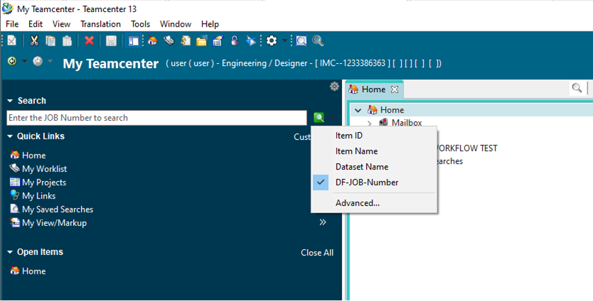The height and width of the screenshot is (301, 593).
Task: Open the Window menu
Action: point(175,24)
